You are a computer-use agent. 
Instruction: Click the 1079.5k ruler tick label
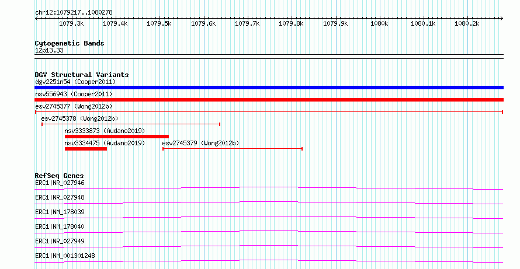tap(159, 24)
